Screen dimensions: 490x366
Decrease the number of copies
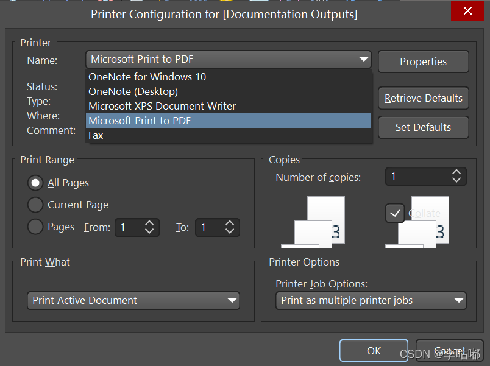[x=456, y=180]
